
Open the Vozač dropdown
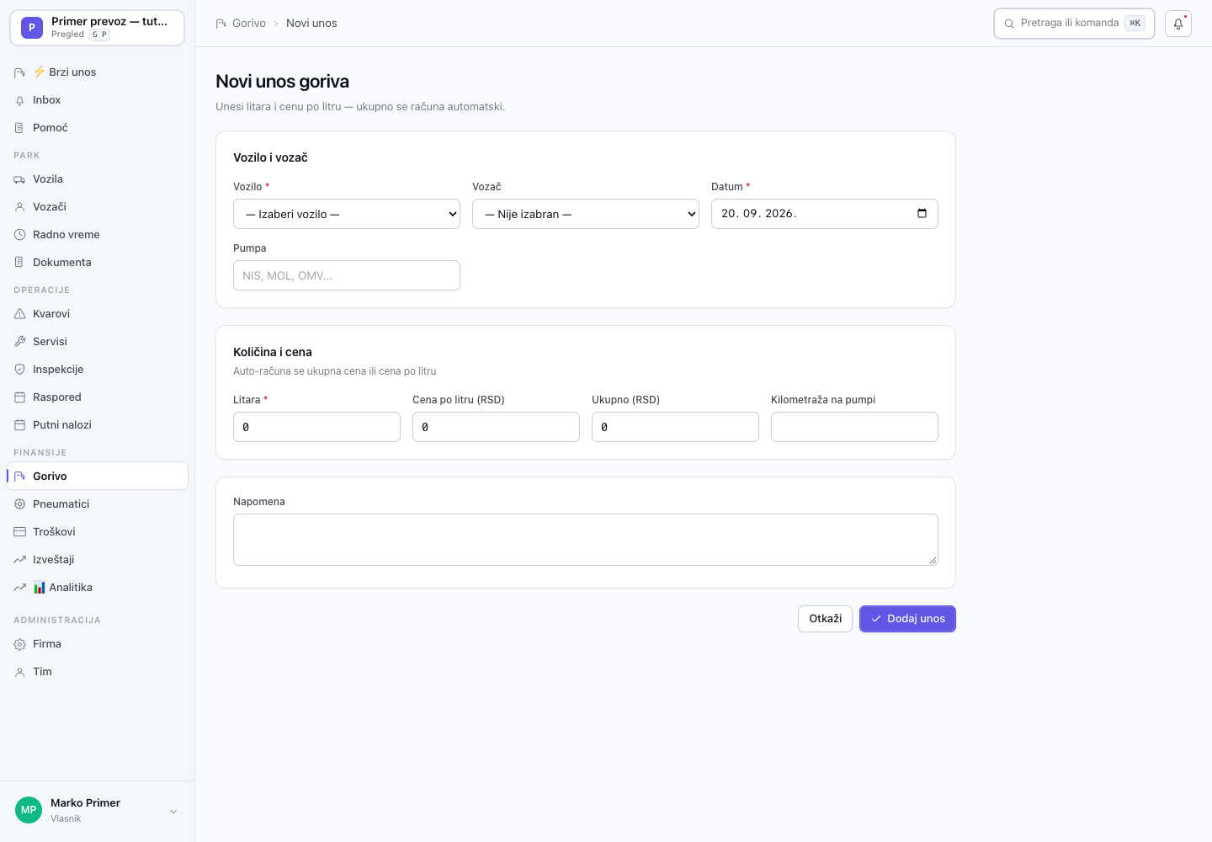[x=586, y=214]
